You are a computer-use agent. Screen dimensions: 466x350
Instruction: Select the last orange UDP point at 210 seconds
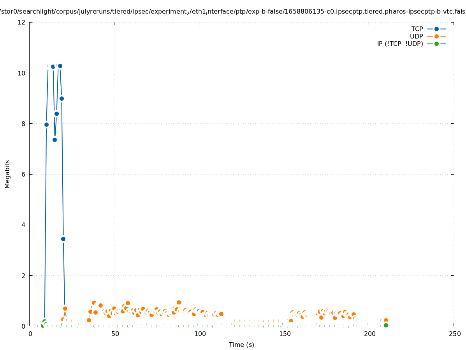(x=386, y=320)
